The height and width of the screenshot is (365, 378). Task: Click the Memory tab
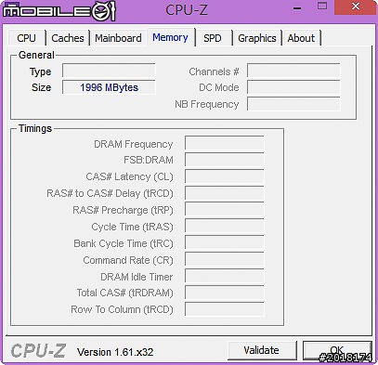click(x=171, y=37)
